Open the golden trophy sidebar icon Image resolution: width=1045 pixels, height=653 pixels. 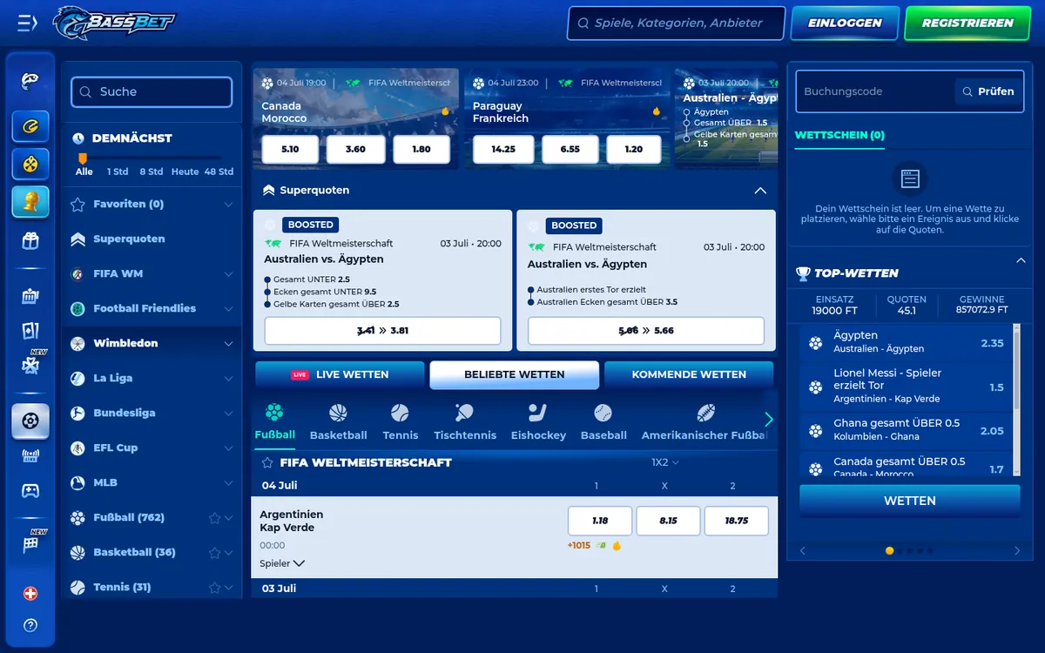click(x=30, y=203)
